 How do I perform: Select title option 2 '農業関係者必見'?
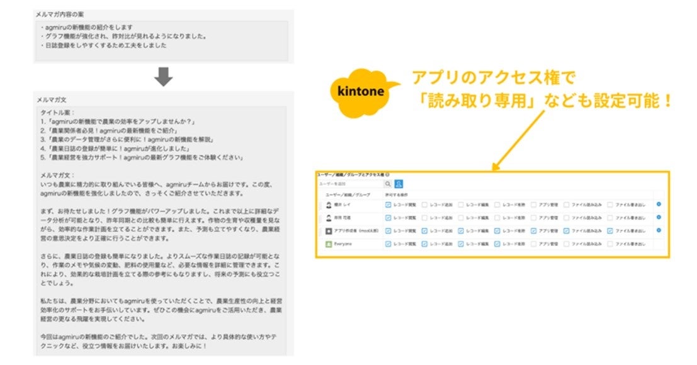click(x=110, y=130)
